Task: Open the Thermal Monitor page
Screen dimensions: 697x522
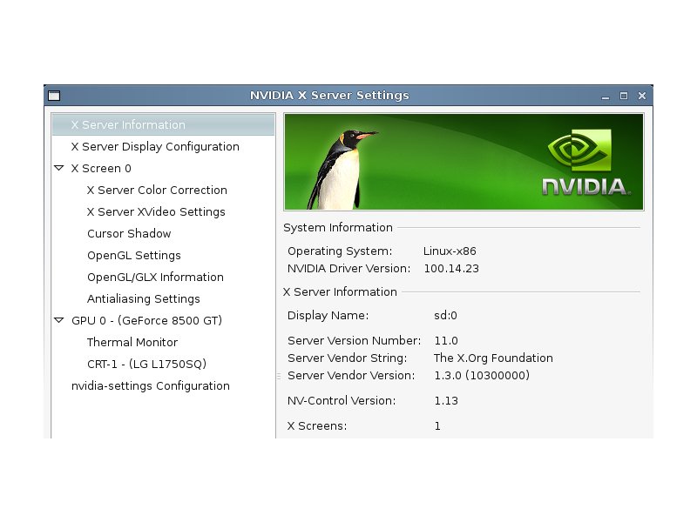Action: 132,342
